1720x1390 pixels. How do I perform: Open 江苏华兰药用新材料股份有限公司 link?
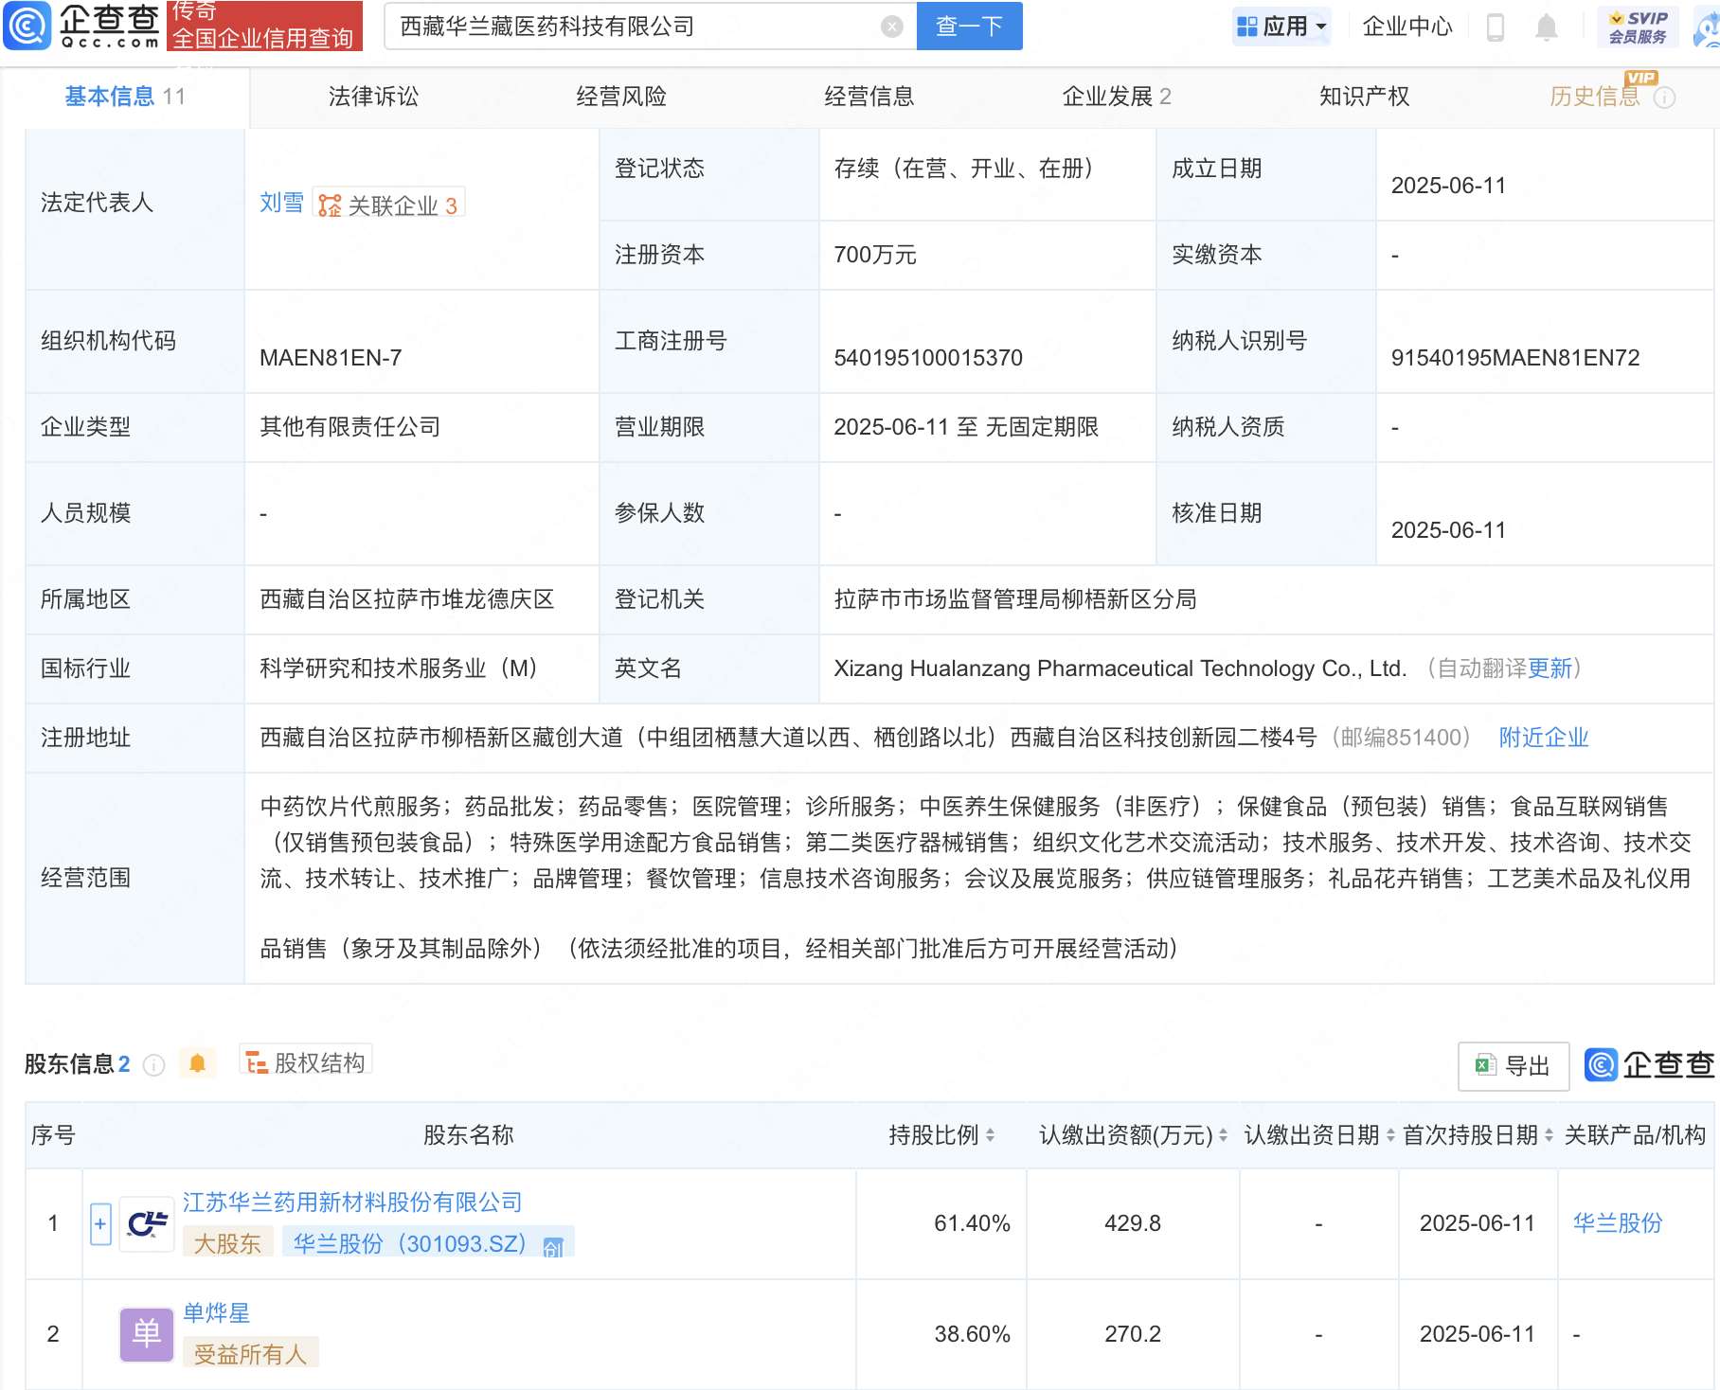coord(352,1203)
